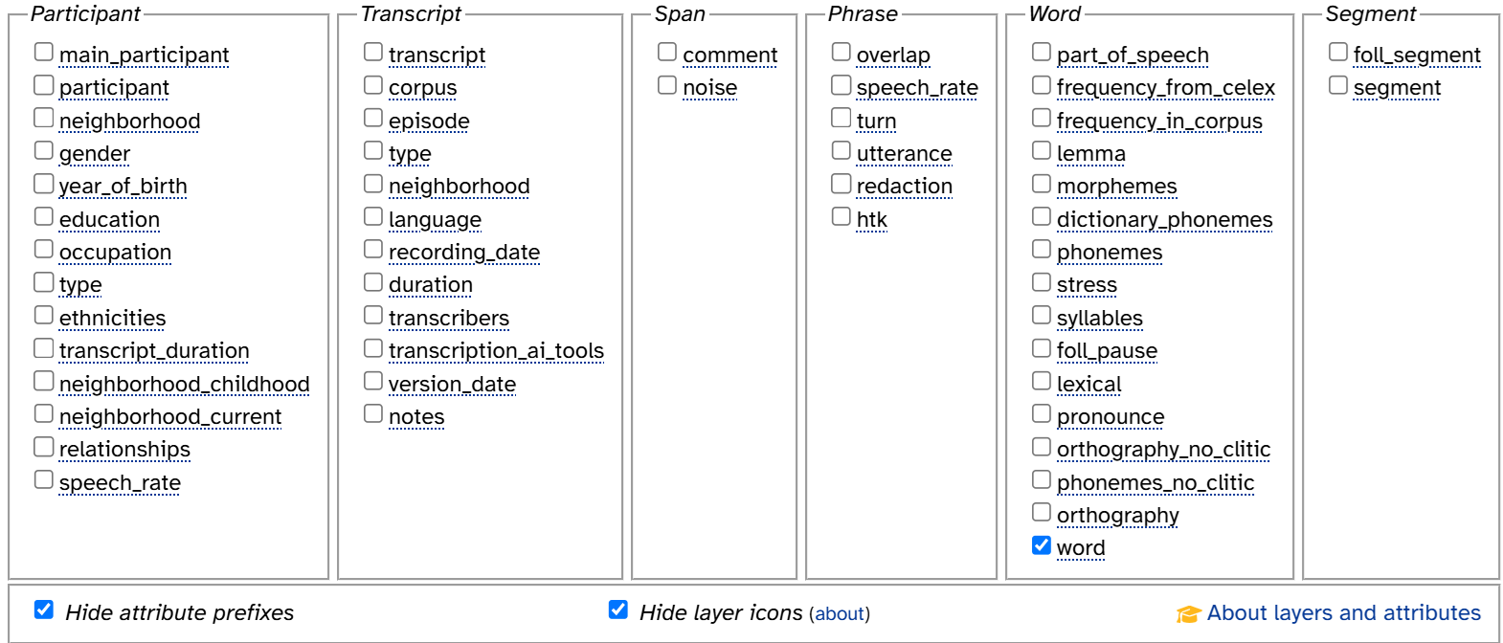Select the htk phrase layer checkbox
This screenshot has width=1503, height=643.
(x=841, y=216)
